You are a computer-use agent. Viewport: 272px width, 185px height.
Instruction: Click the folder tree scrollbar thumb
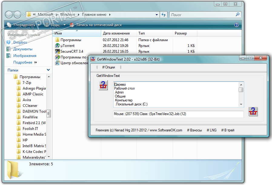coord(48,114)
